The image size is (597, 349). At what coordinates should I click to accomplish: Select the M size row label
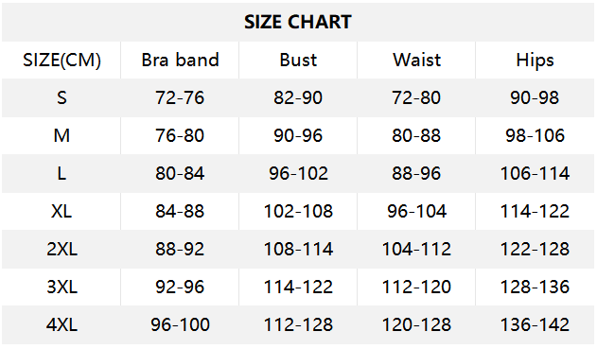61,135
